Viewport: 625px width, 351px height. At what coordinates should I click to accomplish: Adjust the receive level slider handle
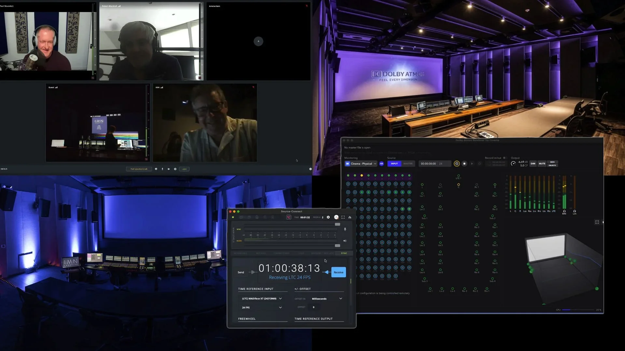point(338,245)
